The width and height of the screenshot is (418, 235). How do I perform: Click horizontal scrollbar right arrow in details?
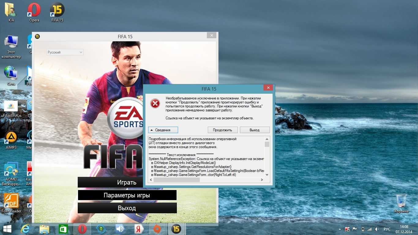click(262, 180)
